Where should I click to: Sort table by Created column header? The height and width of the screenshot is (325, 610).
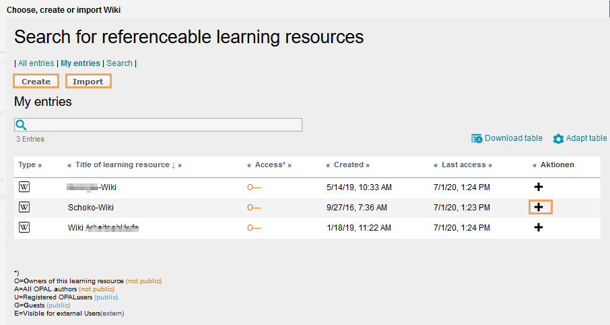tap(348, 165)
